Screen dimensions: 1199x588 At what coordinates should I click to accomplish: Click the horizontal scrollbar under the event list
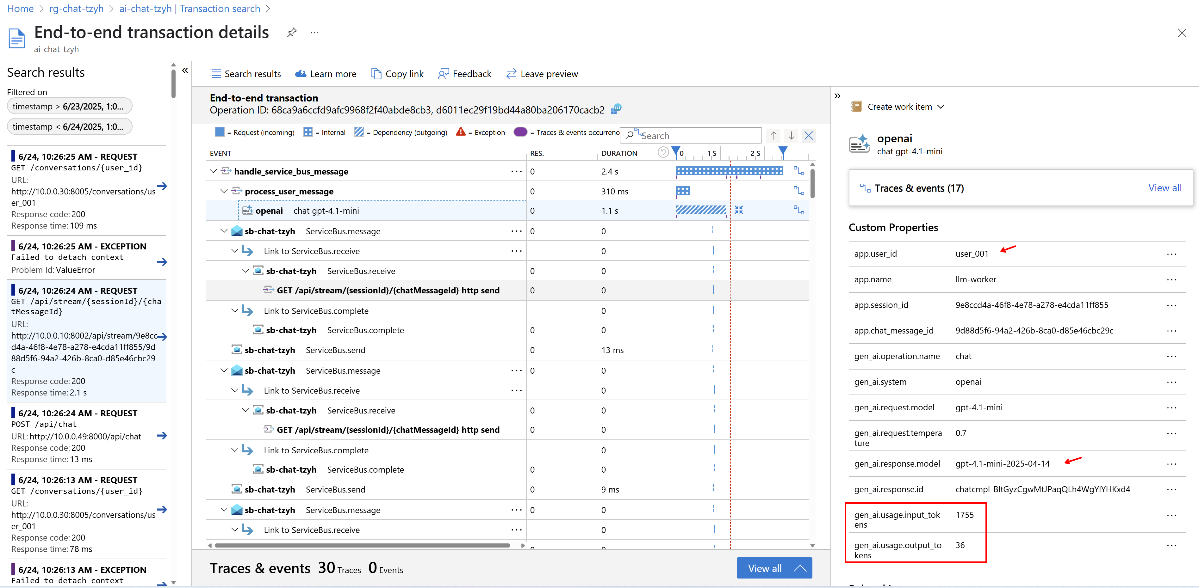pyautogui.click(x=363, y=545)
